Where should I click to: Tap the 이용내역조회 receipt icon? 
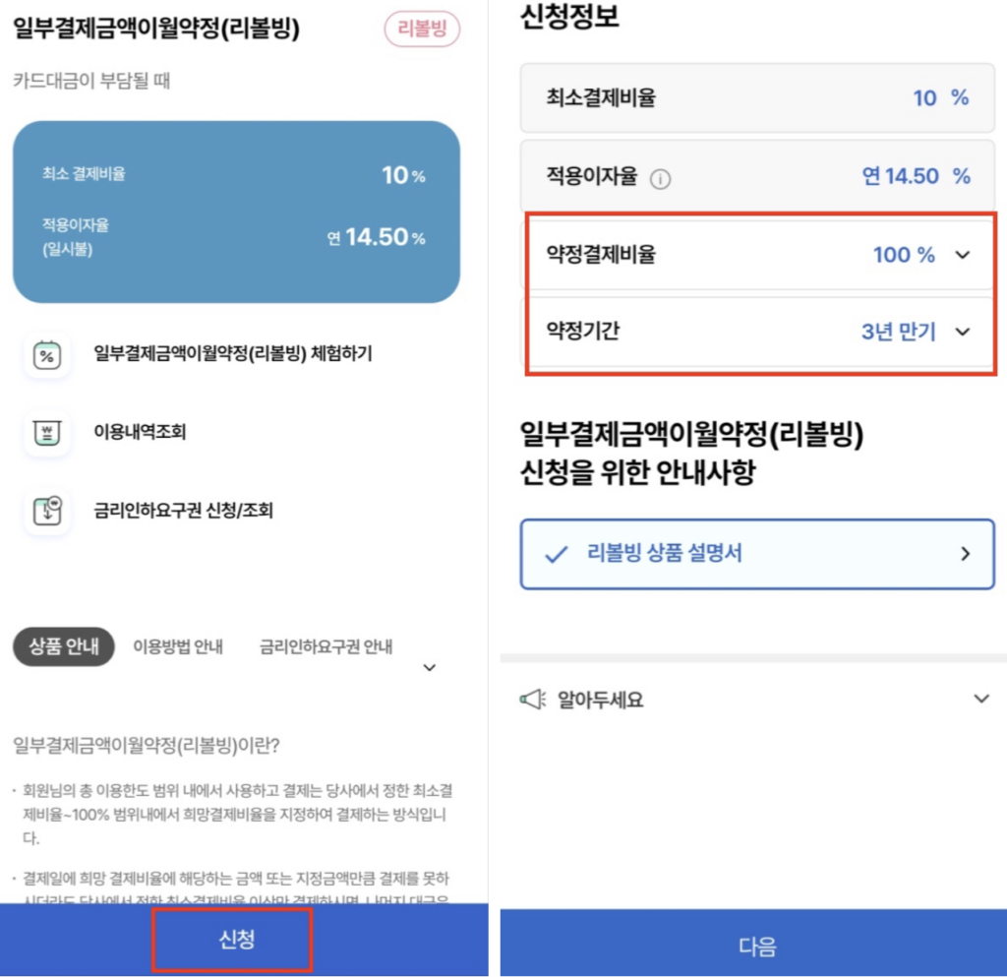pyautogui.click(x=46, y=432)
